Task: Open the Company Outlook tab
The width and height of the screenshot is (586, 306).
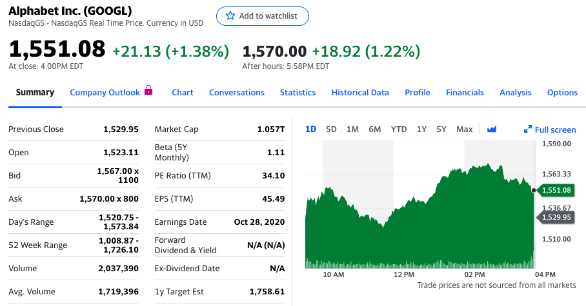Action: 105,93
